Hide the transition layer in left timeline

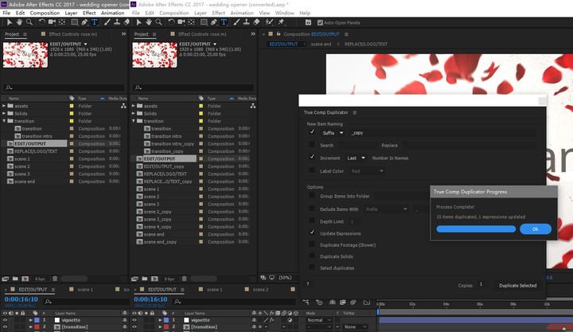(5, 326)
